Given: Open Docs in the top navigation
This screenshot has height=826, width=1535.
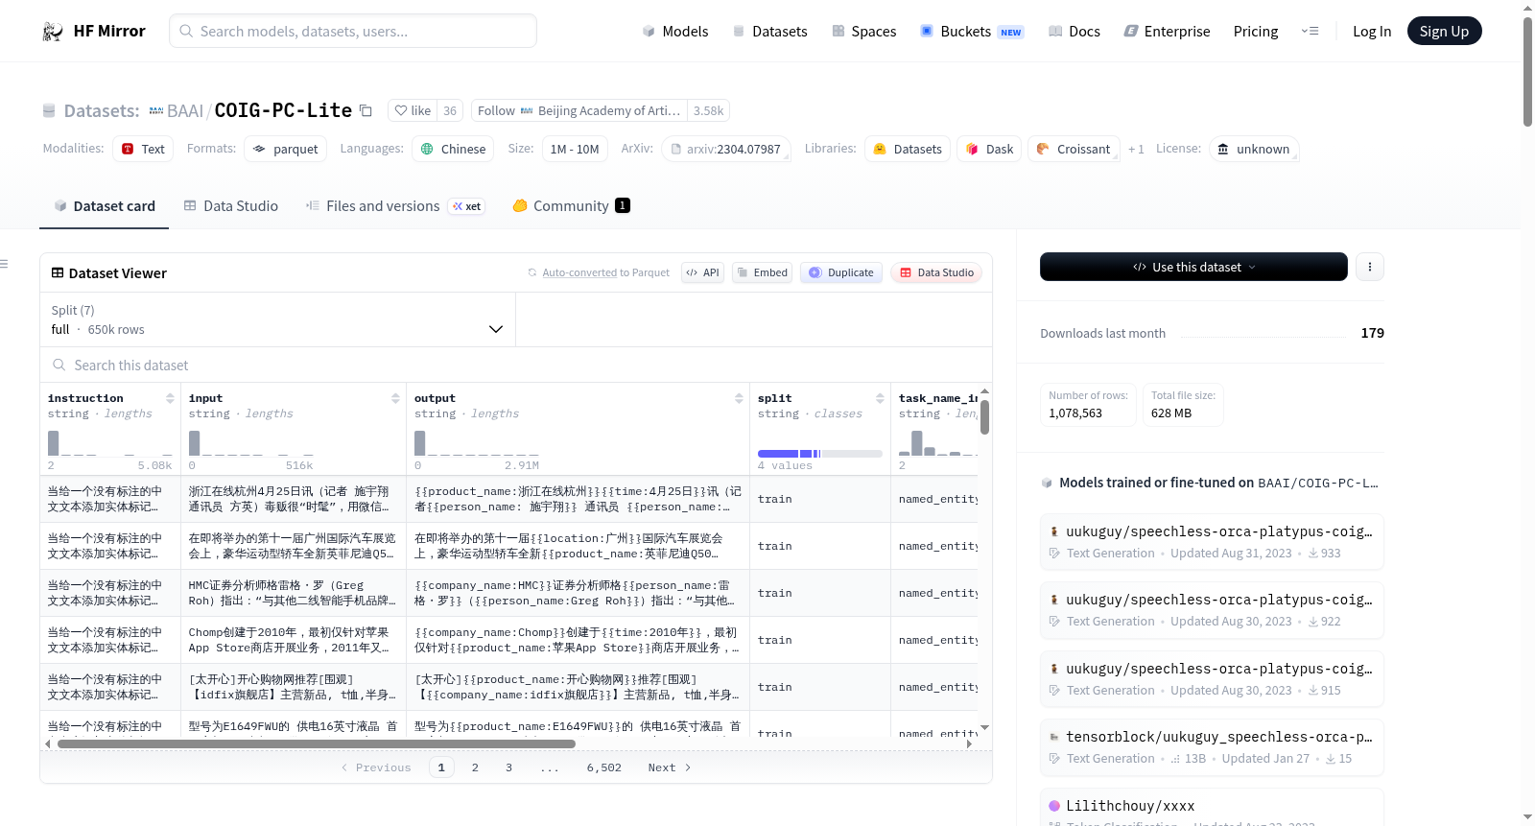Looking at the screenshot, I should point(1074,31).
